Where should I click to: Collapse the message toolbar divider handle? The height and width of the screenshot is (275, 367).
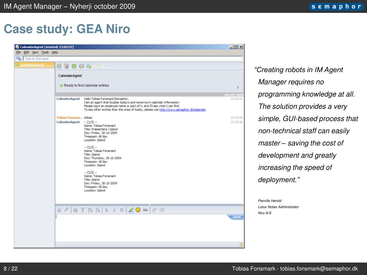point(149,204)
